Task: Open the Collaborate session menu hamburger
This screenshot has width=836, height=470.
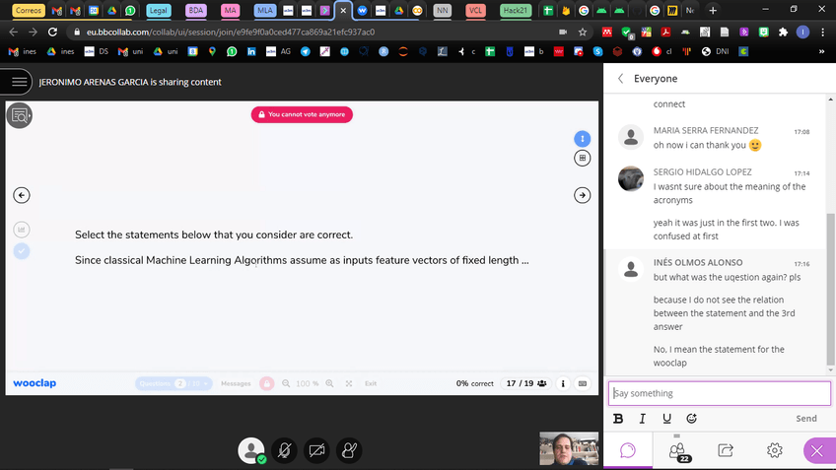Action: click(17, 82)
